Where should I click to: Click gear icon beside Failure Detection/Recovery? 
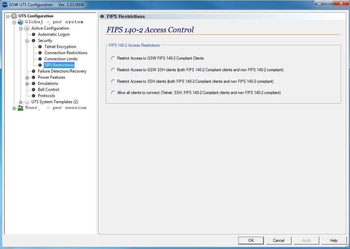click(33, 71)
